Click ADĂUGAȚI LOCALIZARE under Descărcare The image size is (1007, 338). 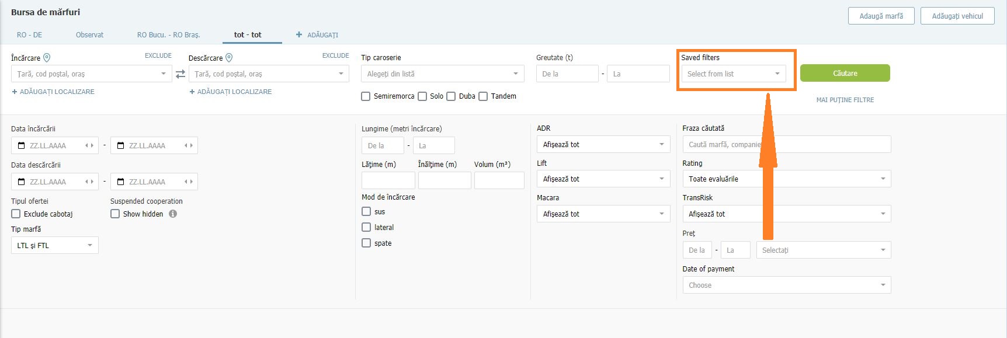[x=231, y=92]
